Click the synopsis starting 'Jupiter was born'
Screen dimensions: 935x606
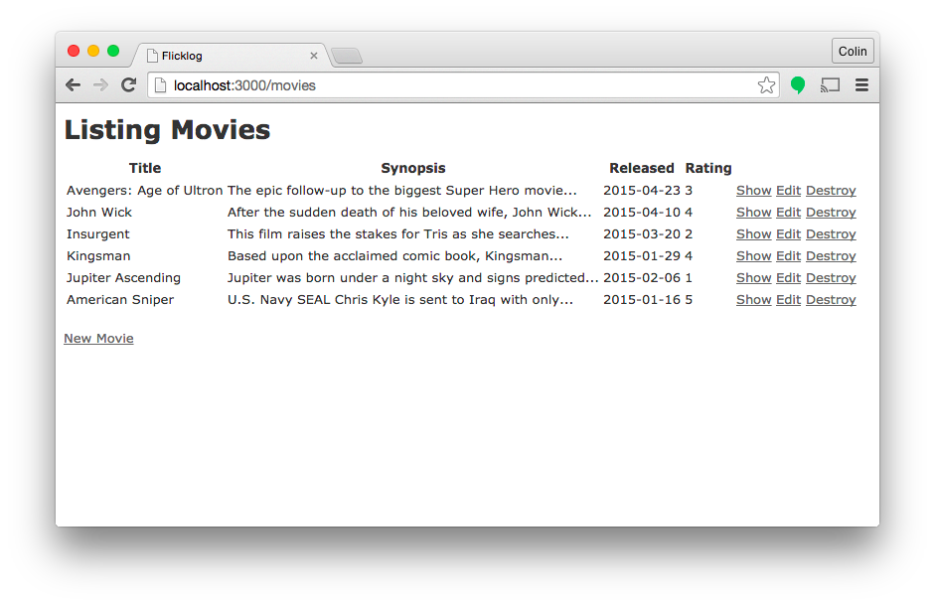click(412, 278)
